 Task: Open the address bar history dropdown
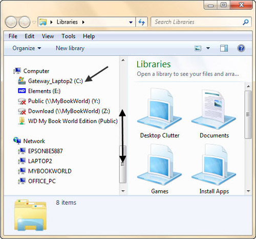point(131,22)
